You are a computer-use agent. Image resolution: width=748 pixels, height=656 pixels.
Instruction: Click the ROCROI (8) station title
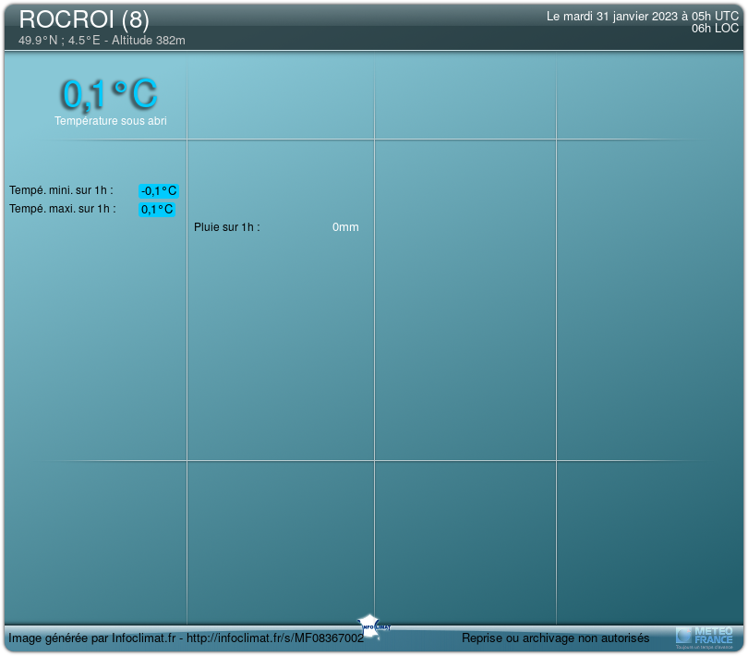[84, 19]
